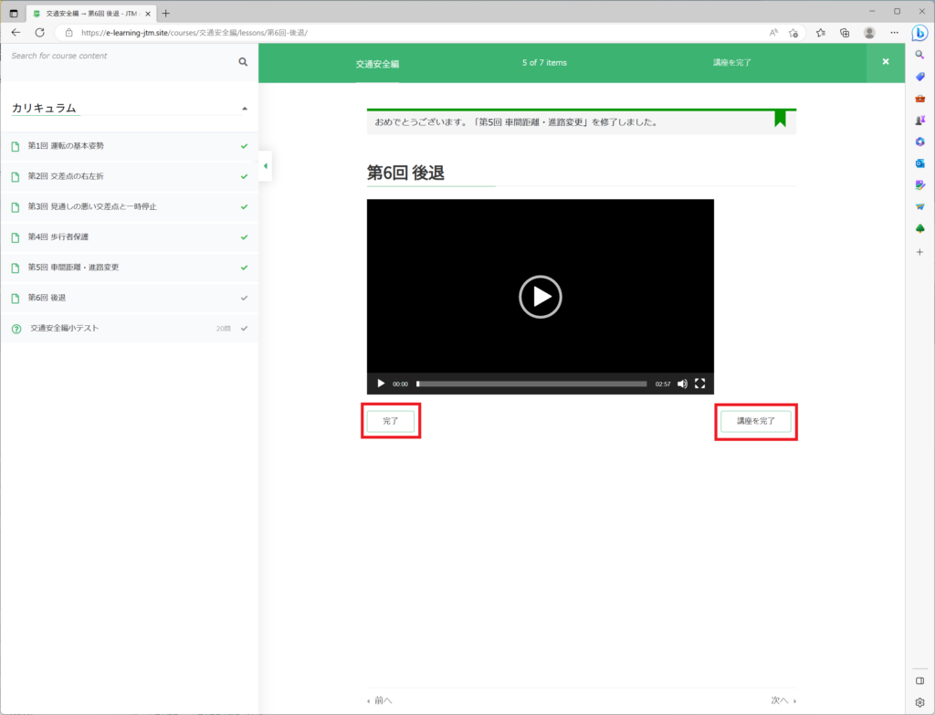Close the lesson with the X icon

885,62
